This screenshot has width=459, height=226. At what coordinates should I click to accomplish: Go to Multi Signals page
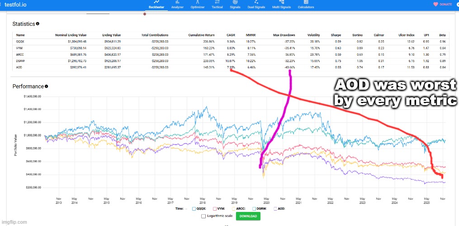(x=281, y=5)
